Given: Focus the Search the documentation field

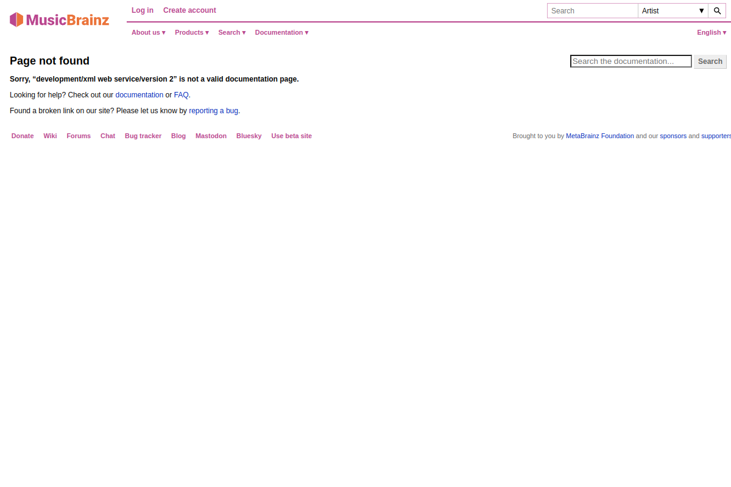Looking at the screenshot, I should [631, 61].
